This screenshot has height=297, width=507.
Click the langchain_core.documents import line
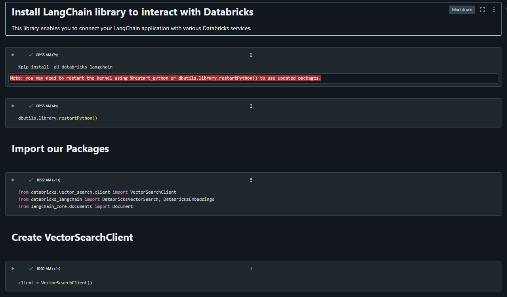(x=75, y=206)
